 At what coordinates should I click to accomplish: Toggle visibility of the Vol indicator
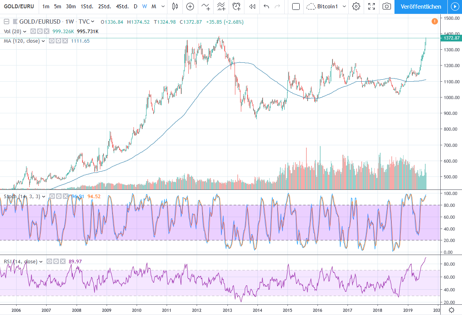point(33,31)
